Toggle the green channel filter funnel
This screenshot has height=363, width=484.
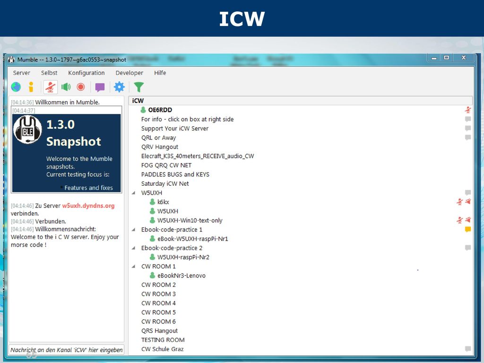coord(138,87)
